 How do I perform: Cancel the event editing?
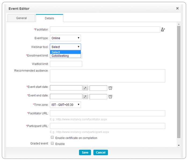(x=100, y=152)
